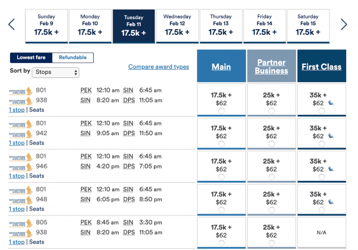
Task: Click the Seats link for 801/938 itinerary
Action: tap(36, 110)
